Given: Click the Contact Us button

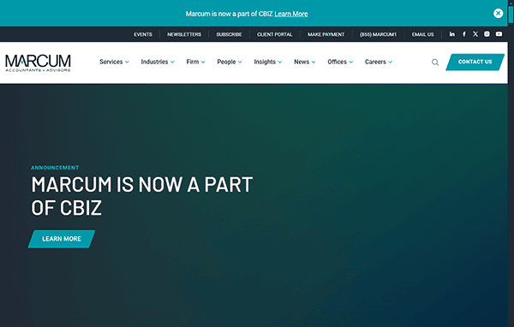Looking at the screenshot, I should click(x=475, y=62).
